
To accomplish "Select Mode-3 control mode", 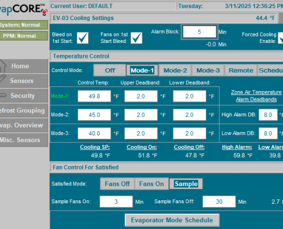I will tap(208, 70).
